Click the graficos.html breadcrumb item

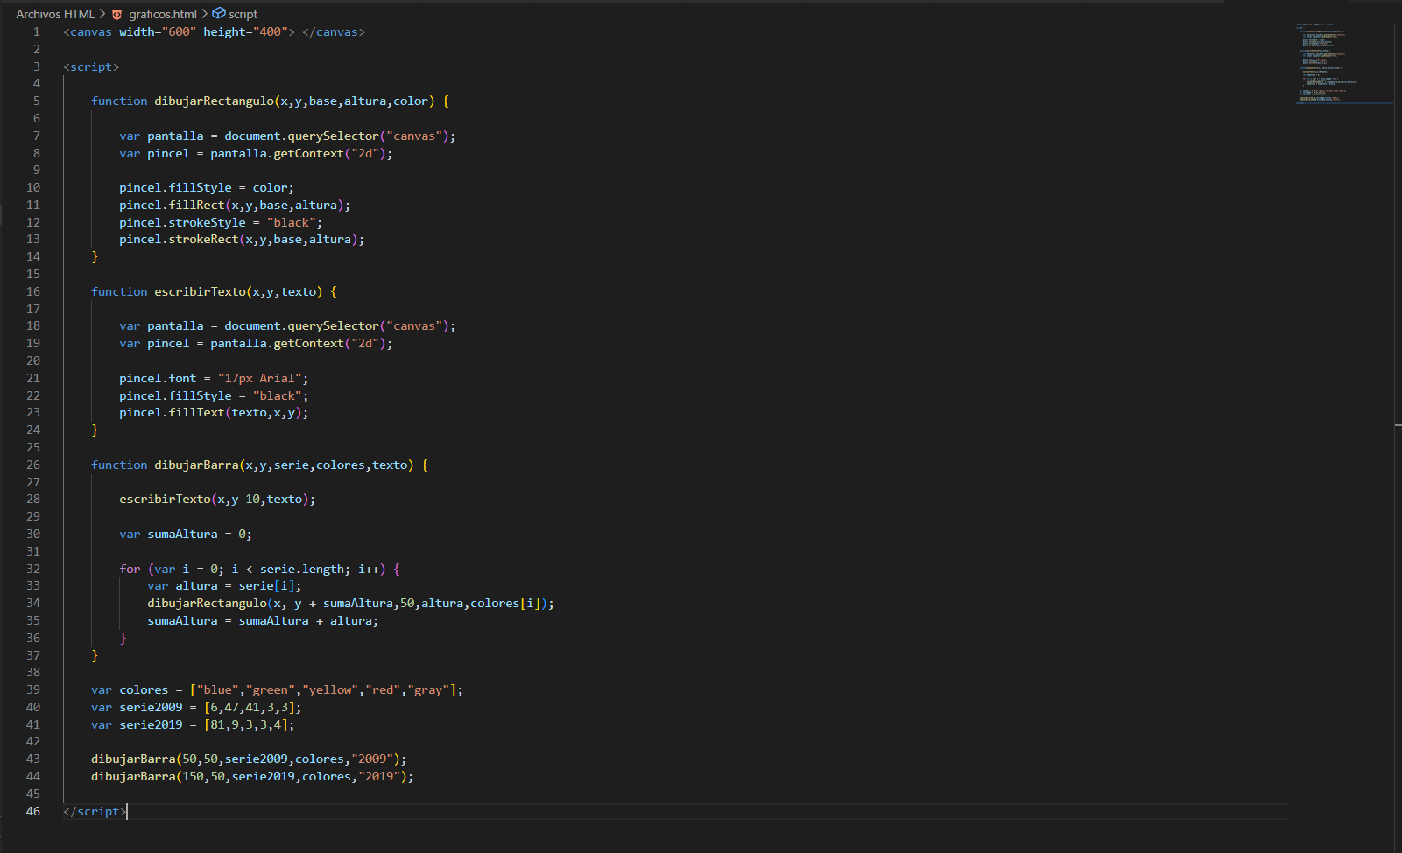[x=163, y=14]
